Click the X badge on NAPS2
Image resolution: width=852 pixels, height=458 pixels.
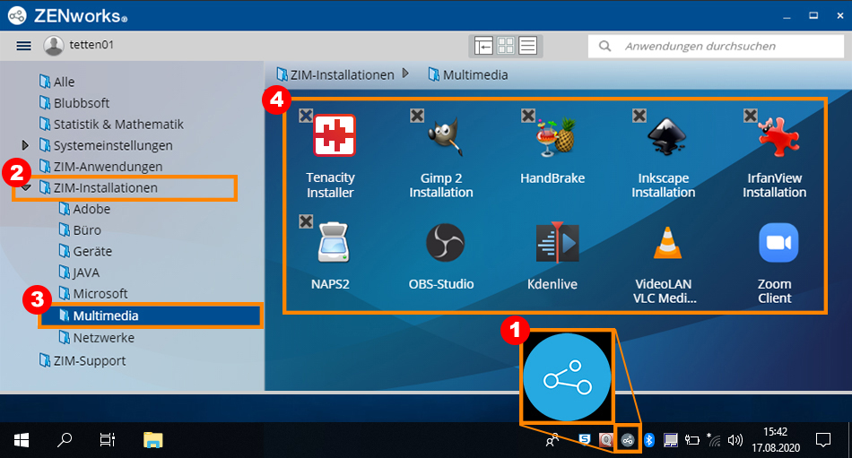coord(306,221)
